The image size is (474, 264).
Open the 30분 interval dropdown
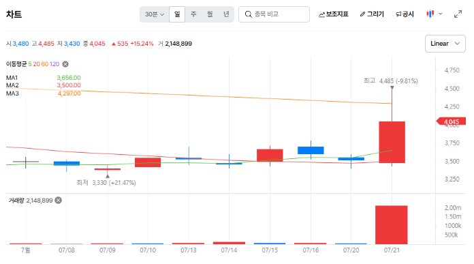click(x=155, y=14)
